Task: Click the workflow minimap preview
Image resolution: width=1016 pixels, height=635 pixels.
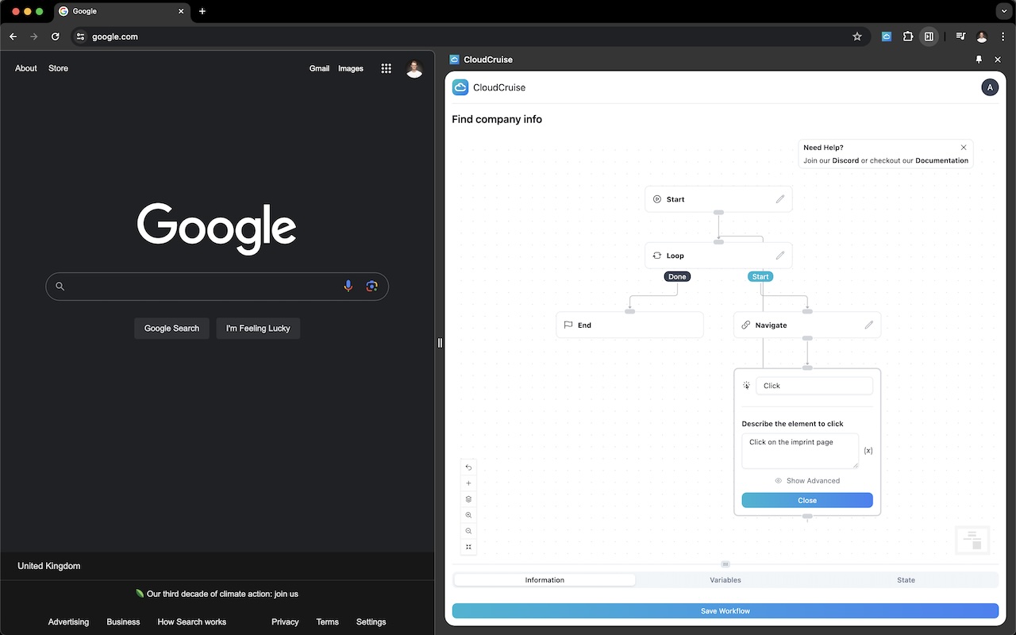Action: [972, 540]
